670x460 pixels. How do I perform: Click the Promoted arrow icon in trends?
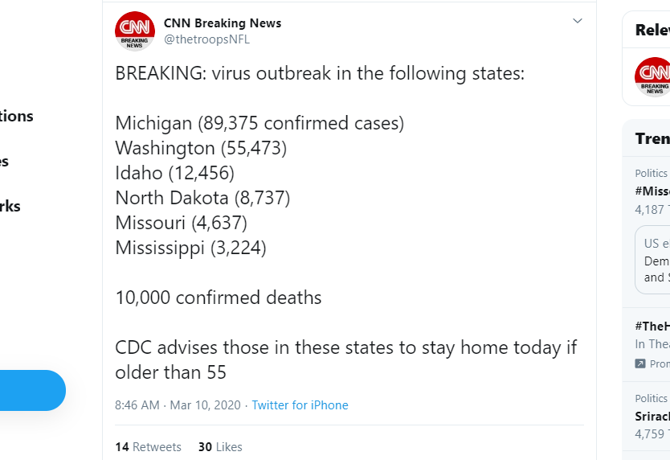tap(640, 363)
